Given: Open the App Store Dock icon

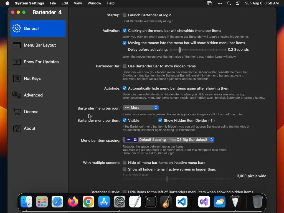Looking at the screenshot, I should point(104,202).
